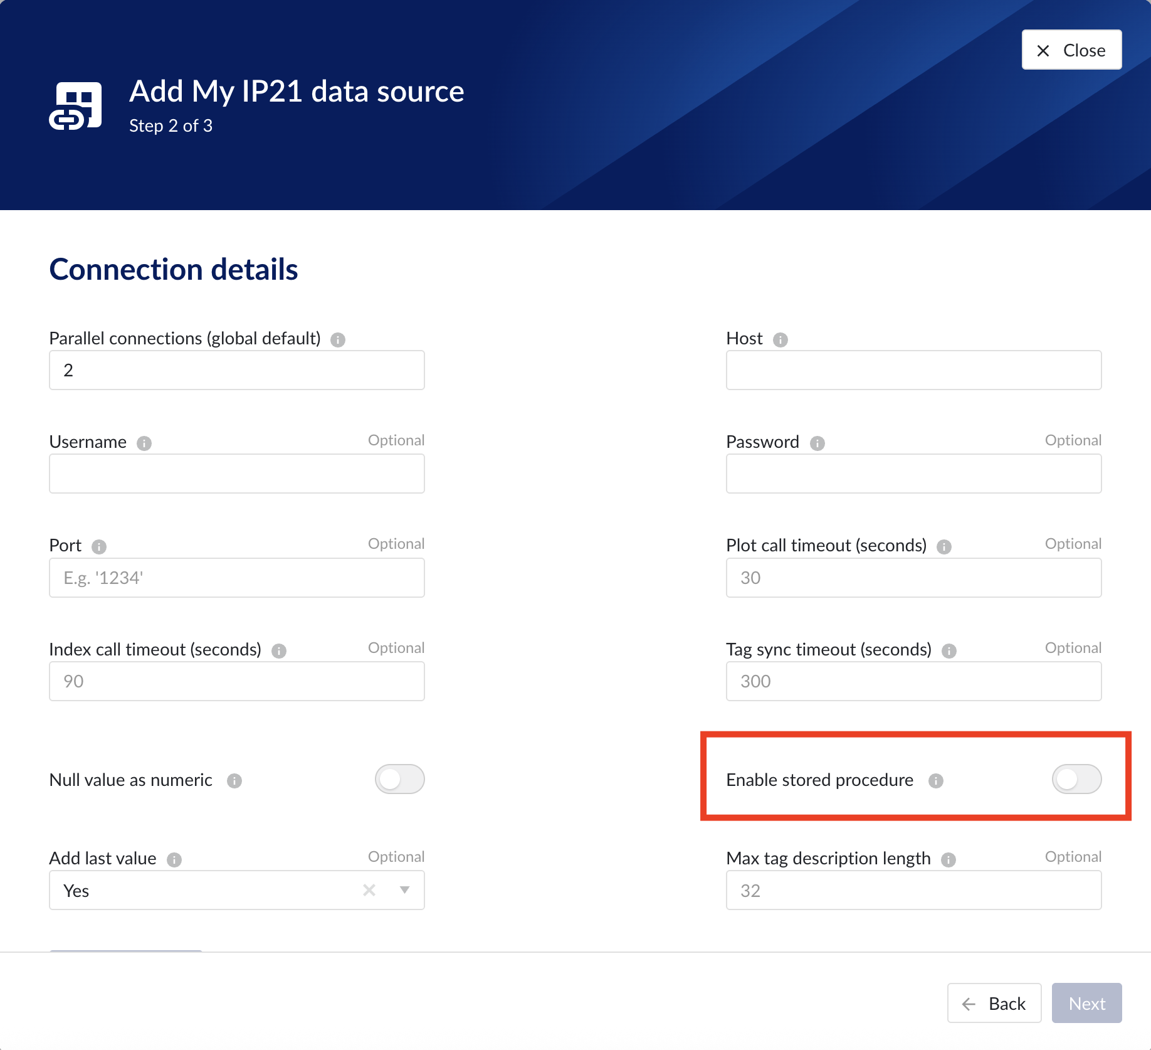Close the Add data source dialog
The height and width of the screenshot is (1050, 1151).
1071,50
